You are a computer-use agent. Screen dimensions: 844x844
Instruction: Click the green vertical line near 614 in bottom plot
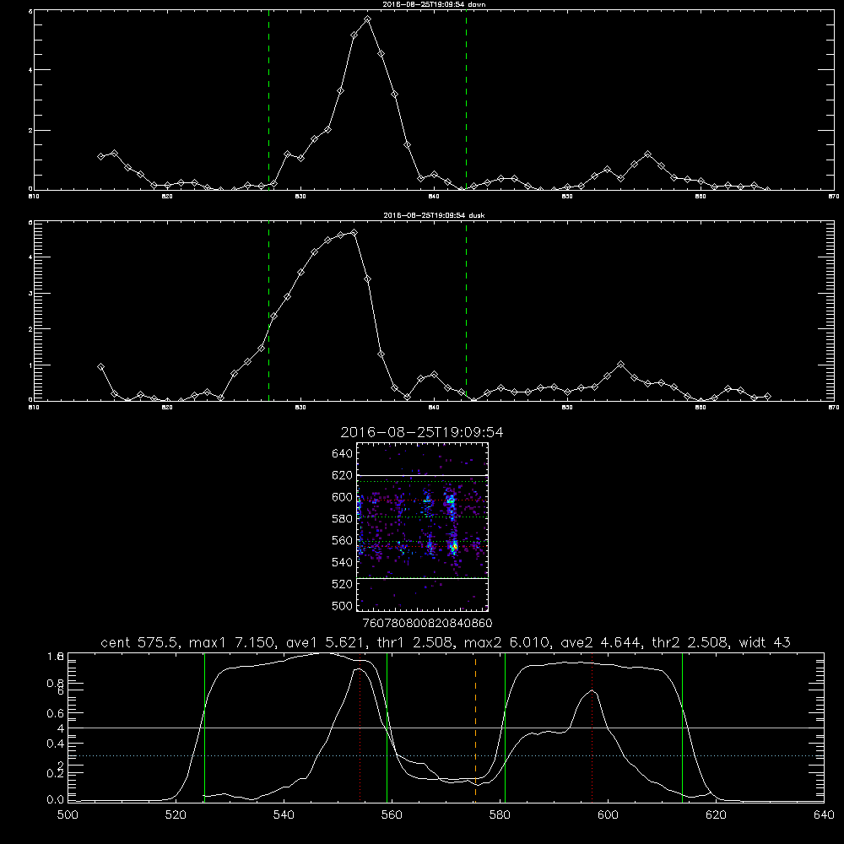tap(682, 728)
